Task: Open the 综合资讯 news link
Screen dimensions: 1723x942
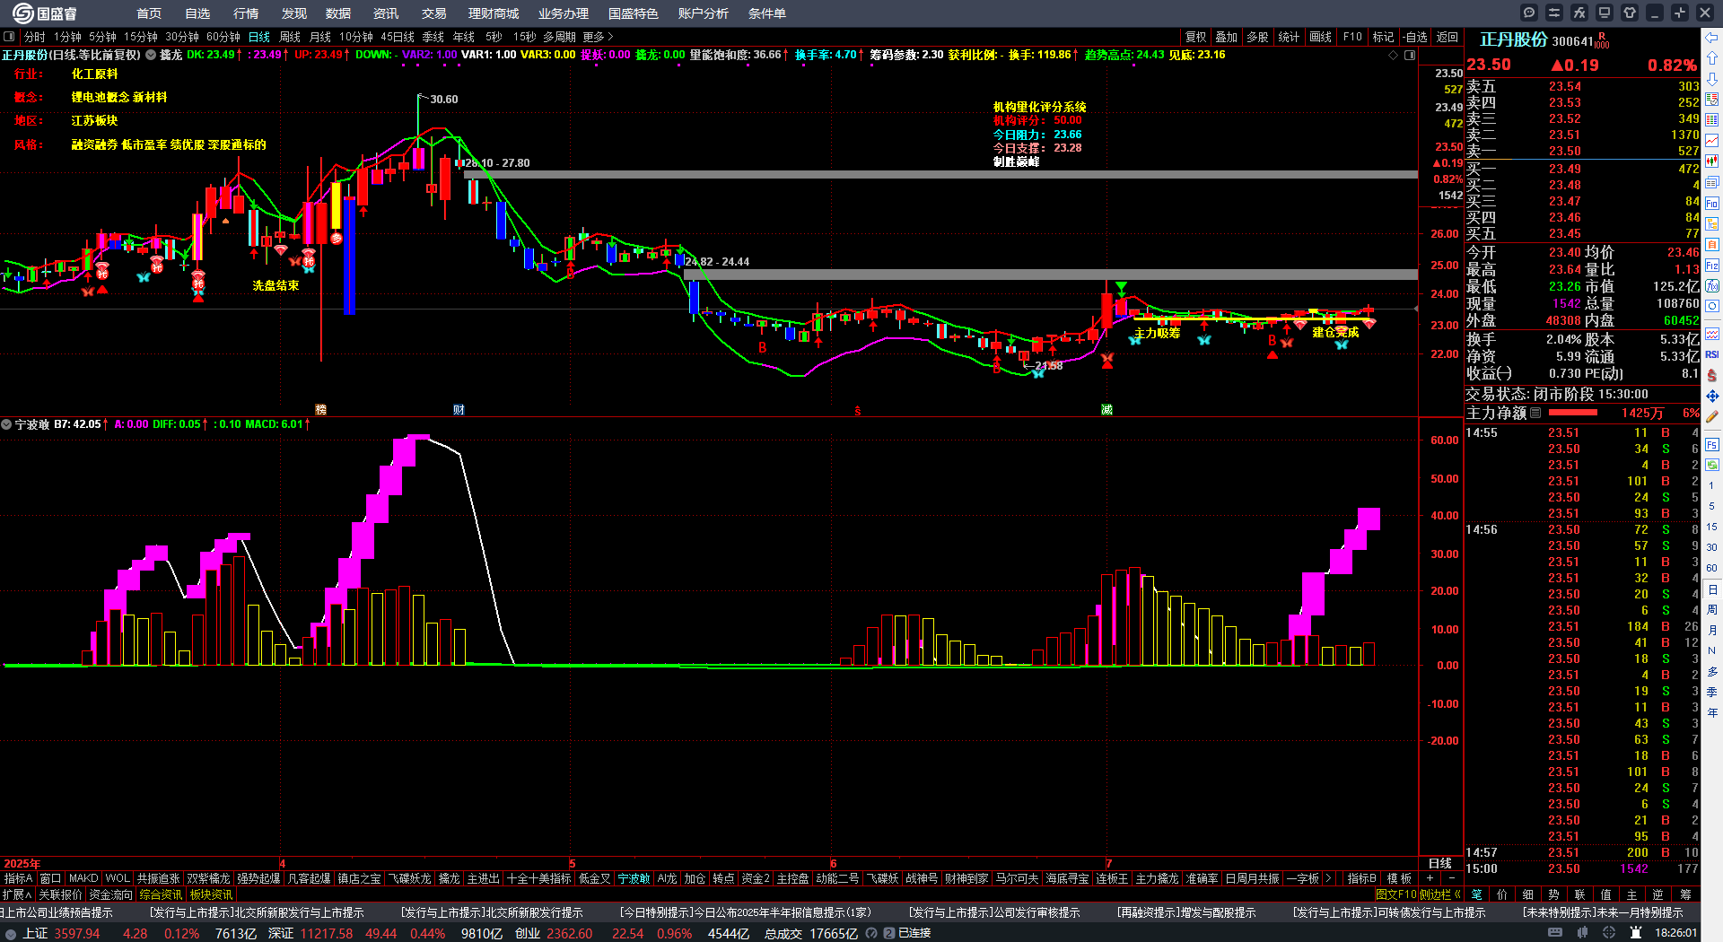Action: (161, 894)
